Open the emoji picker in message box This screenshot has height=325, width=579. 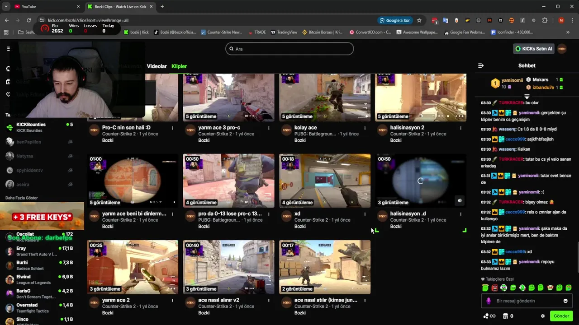565,301
